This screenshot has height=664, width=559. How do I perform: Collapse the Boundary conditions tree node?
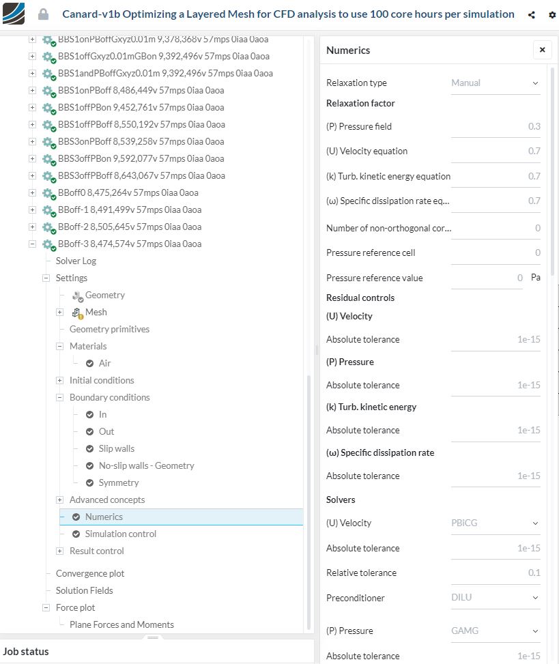tap(60, 398)
